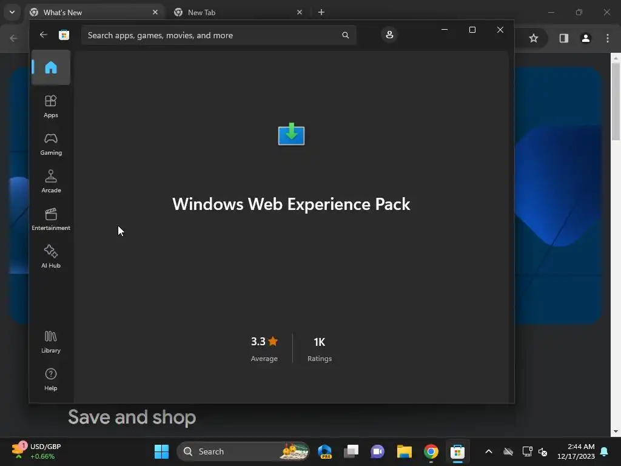Click the Microsoft Store logo icon
This screenshot has width=621, height=466.
[64, 35]
